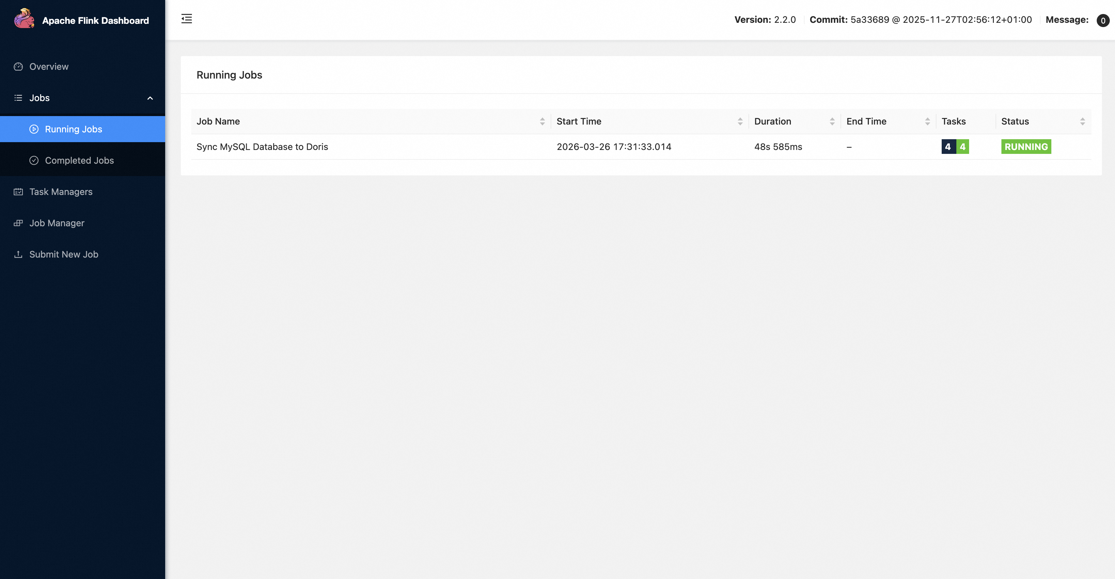The image size is (1115, 579).
Task: Click the Flink squirrel logo
Action: 24,19
